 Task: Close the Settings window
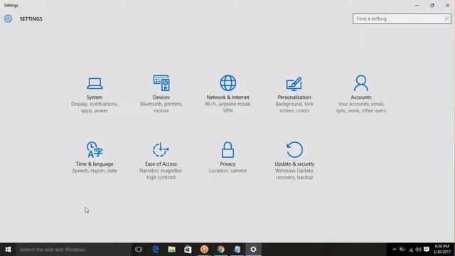(x=447, y=5)
